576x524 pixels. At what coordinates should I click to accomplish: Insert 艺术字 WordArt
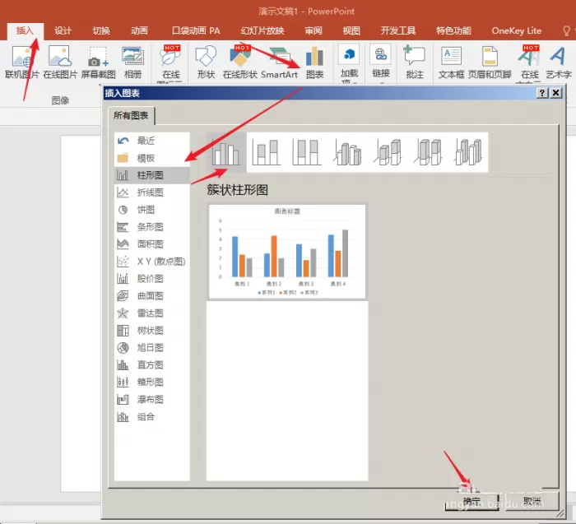[559, 63]
